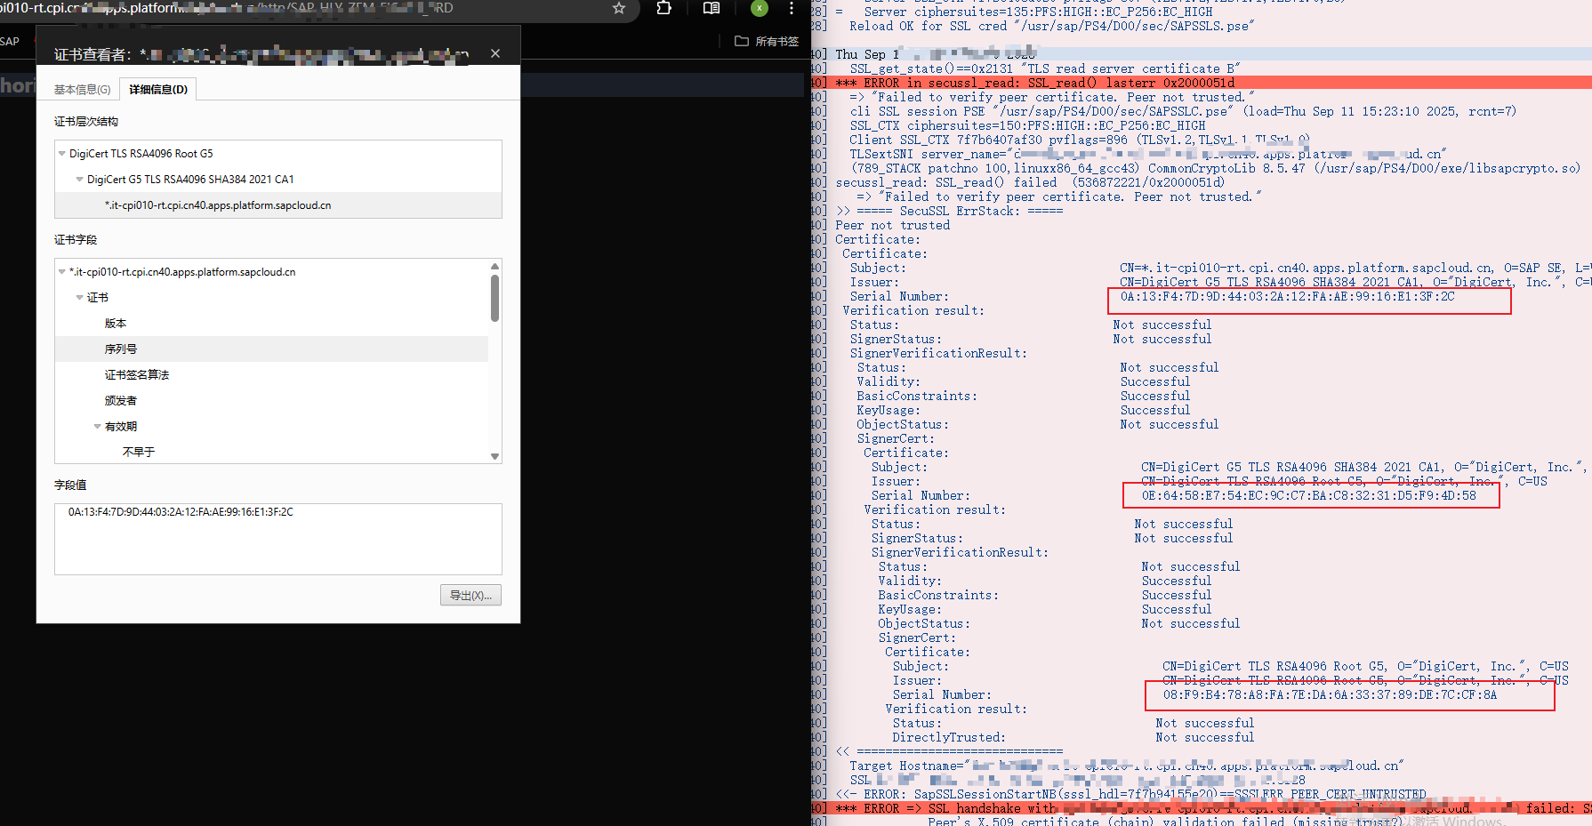Select the 有效期 field
The height and width of the screenshot is (826, 1592).
coord(121,427)
